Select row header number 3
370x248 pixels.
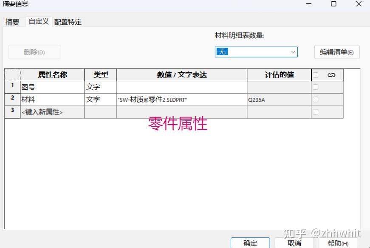point(12,112)
